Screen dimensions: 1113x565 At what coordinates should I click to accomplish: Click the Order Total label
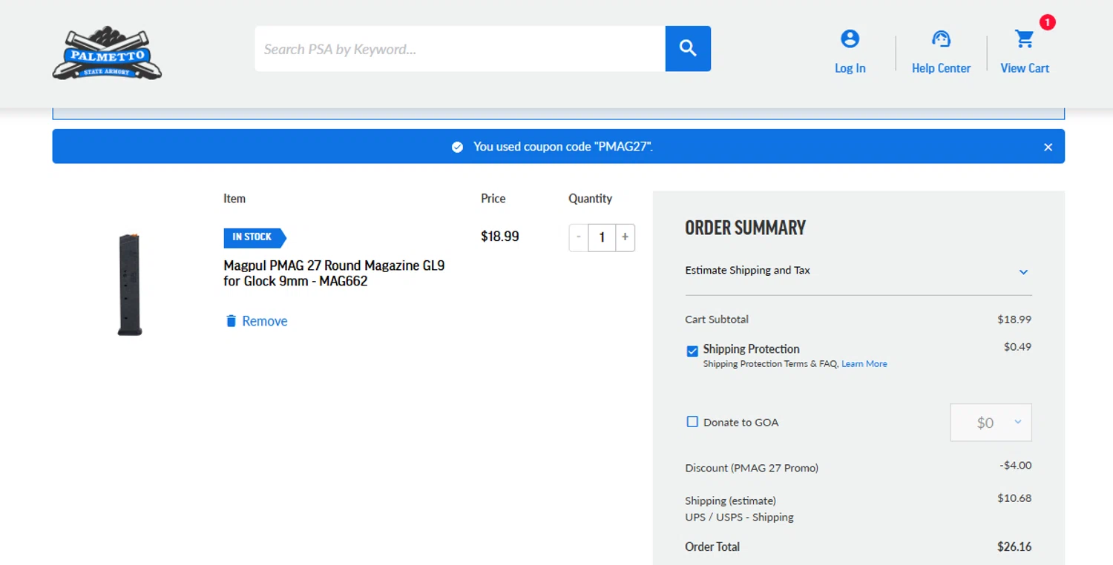(x=712, y=547)
